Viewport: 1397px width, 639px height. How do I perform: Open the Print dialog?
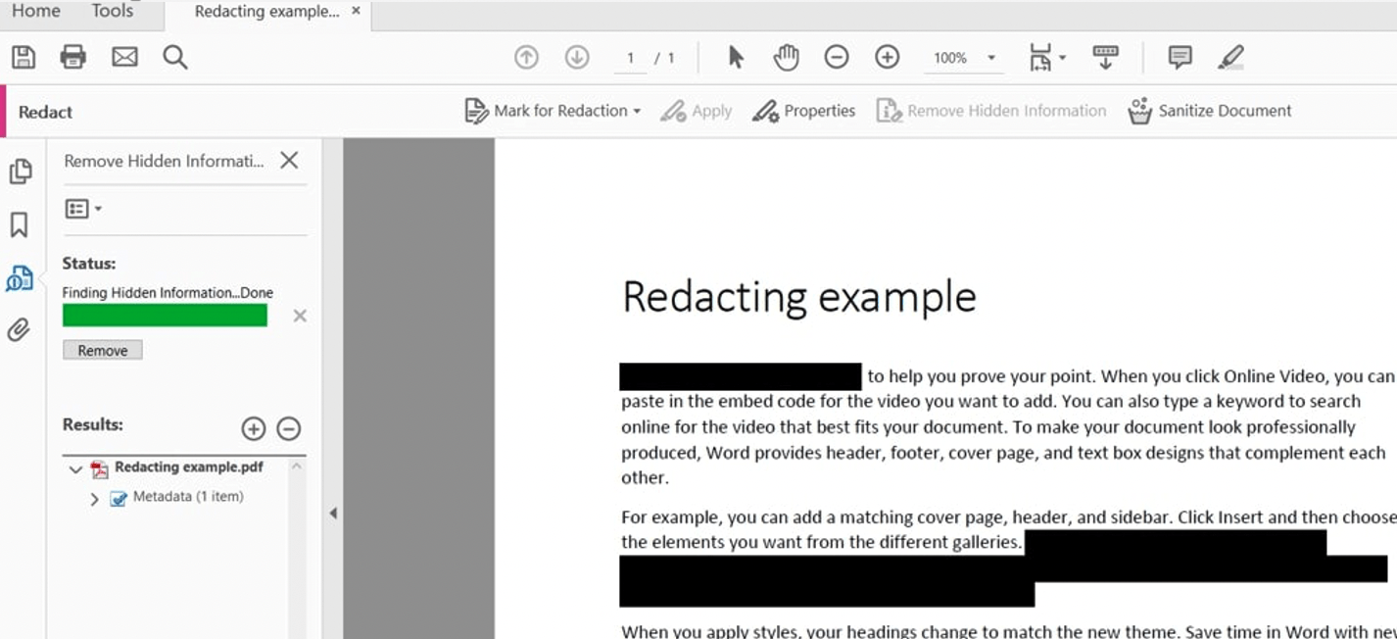coord(73,56)
